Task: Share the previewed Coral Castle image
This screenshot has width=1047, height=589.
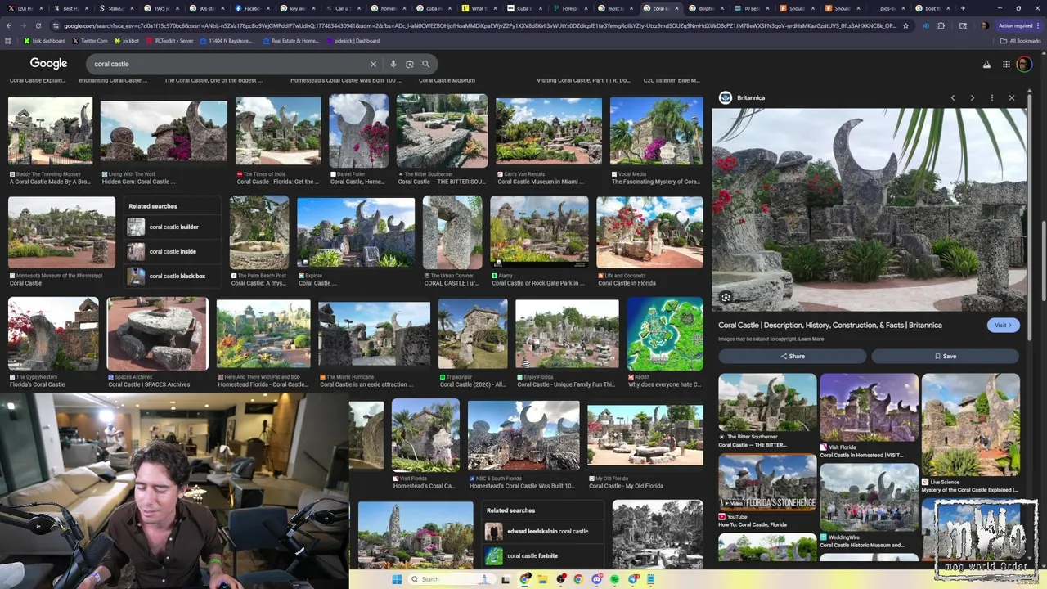Action: (792, 357)
